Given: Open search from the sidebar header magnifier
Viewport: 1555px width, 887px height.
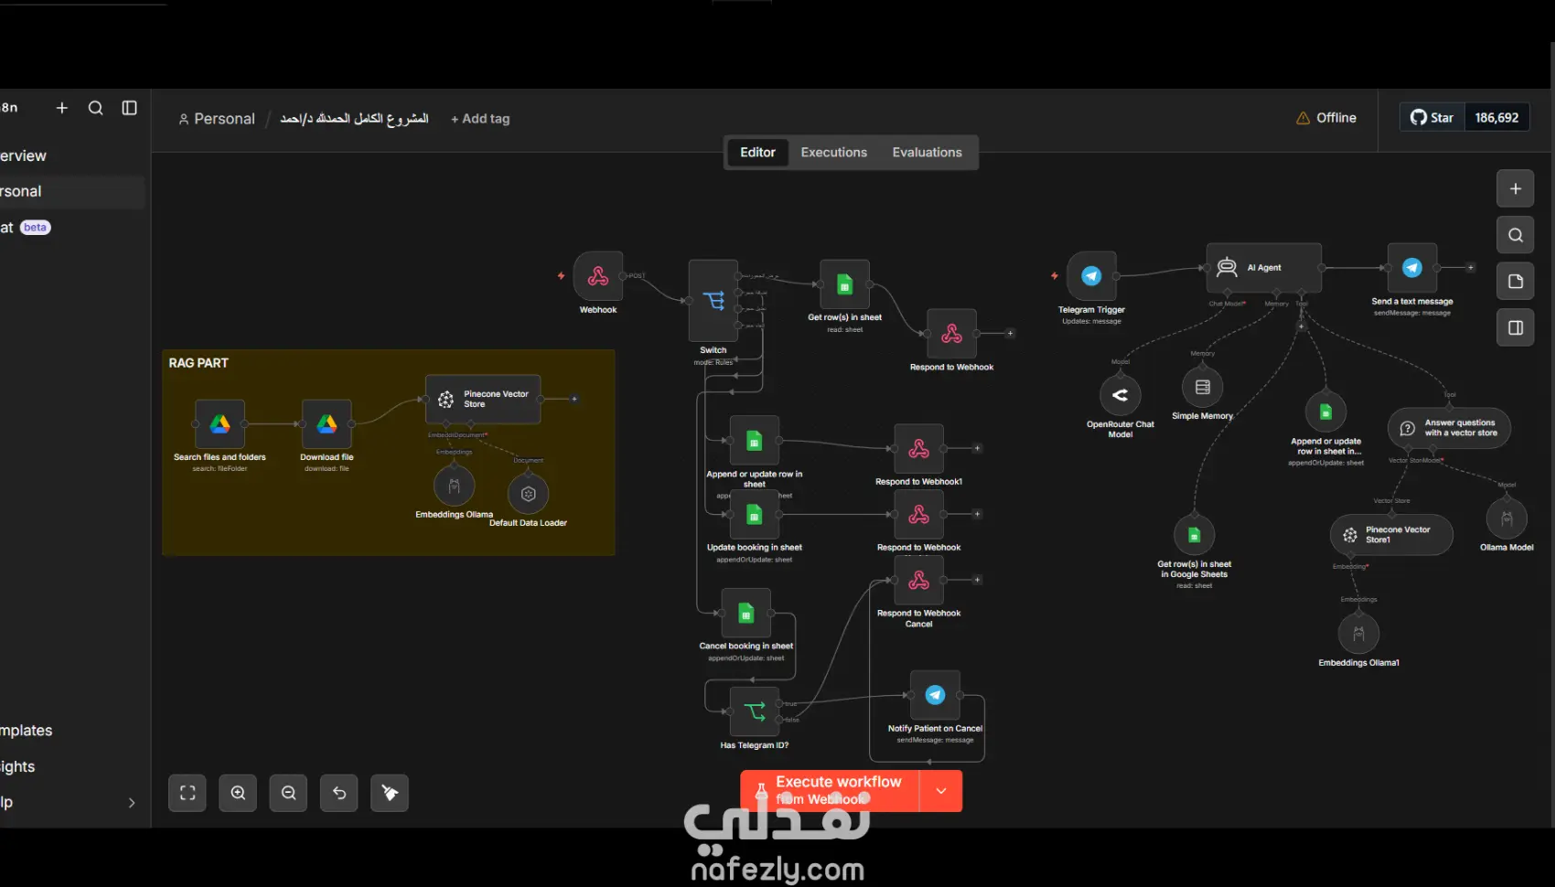Looking at the screenshot, I should (95, 108).
